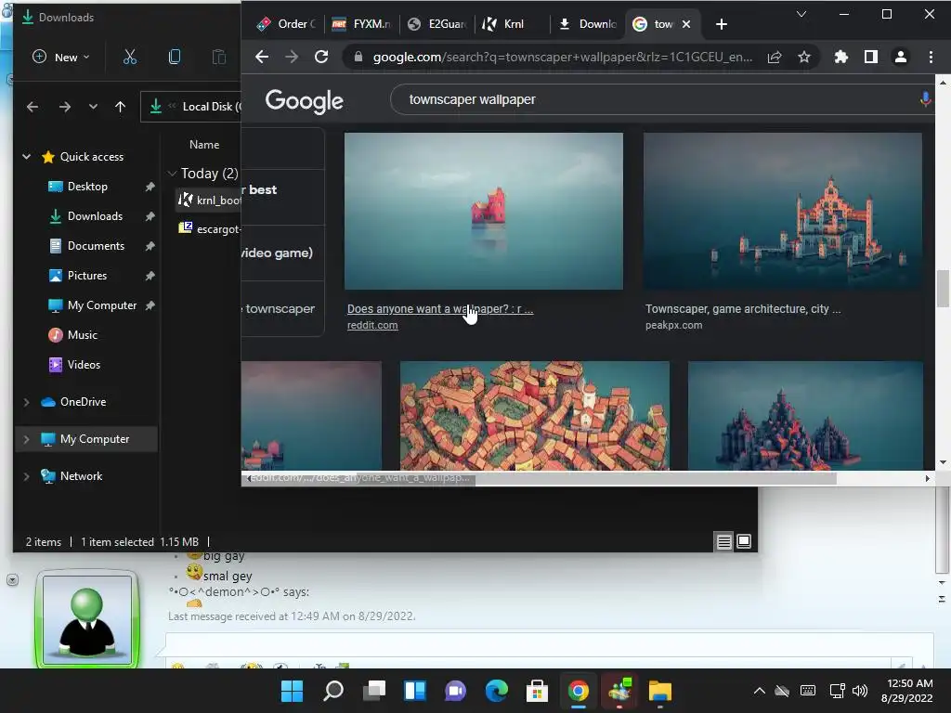Expand the Network tree node
This screenshot has width=951, height=713.
tap(26, 476)
